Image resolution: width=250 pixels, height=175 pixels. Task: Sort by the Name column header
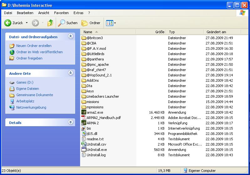[x=108, y=32]
